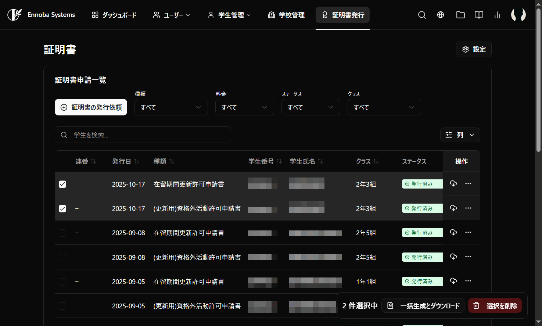
Task: Select the 2025-09-08 (更新用)資格外活動許可申請書 row checkbox
Action: pyautogui.click(x=62, y=257)
